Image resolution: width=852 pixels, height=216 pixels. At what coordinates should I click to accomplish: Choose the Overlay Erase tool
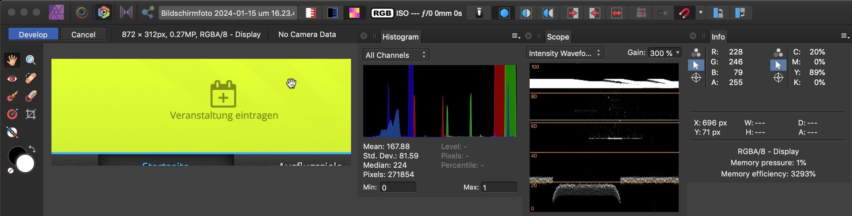(x=31, y=96)
